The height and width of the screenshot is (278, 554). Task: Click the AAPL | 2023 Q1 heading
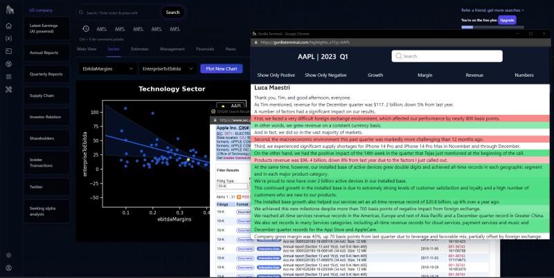(x=323, y=57)
